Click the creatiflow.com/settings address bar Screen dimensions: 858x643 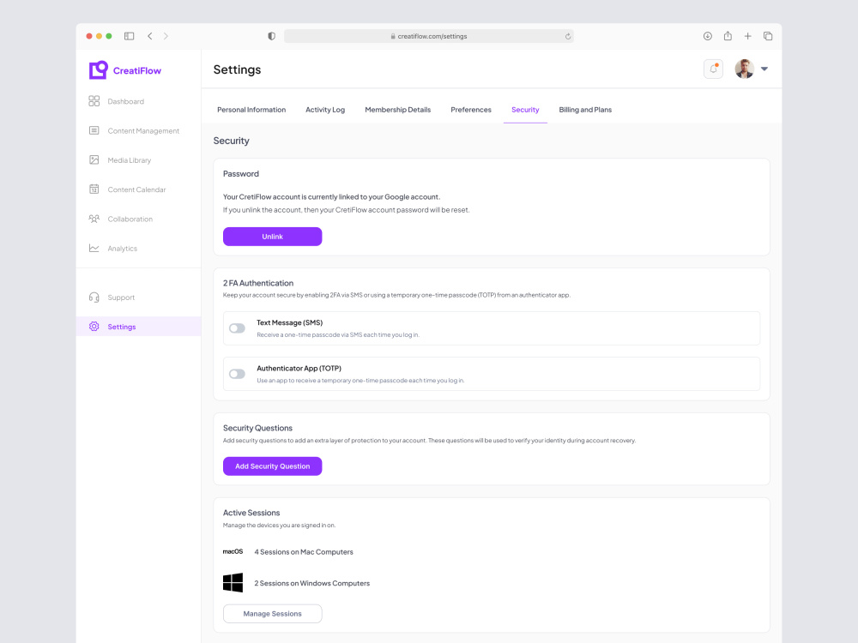coord(428,36)
